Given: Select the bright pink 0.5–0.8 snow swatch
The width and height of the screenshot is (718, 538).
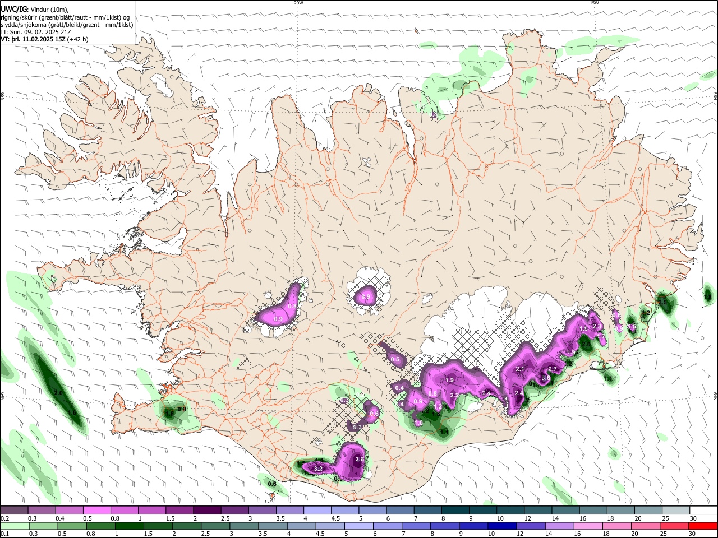Looking at the screenshot, I should pos(97,510).
